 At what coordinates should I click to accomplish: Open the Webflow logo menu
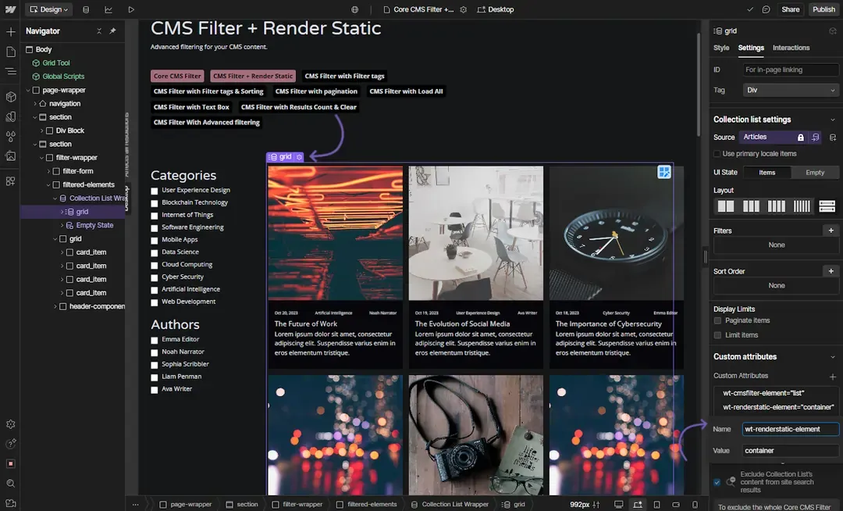(10, 9)
